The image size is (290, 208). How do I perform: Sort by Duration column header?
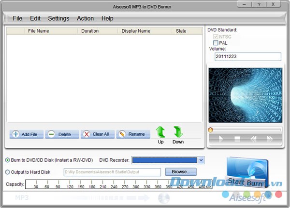tap(90, 31)
